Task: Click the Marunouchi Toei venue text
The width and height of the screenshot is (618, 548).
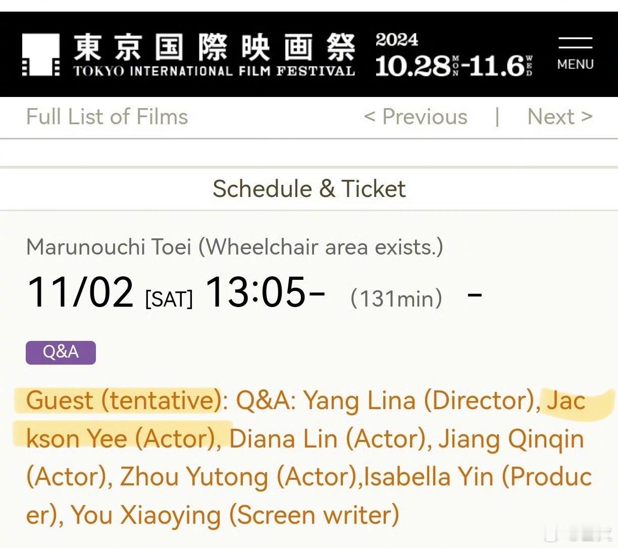Action: click(x=109, y=247)
